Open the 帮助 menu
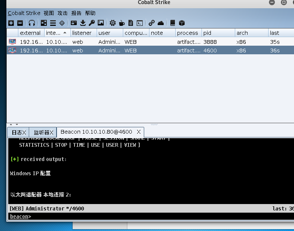 point(90,13)
